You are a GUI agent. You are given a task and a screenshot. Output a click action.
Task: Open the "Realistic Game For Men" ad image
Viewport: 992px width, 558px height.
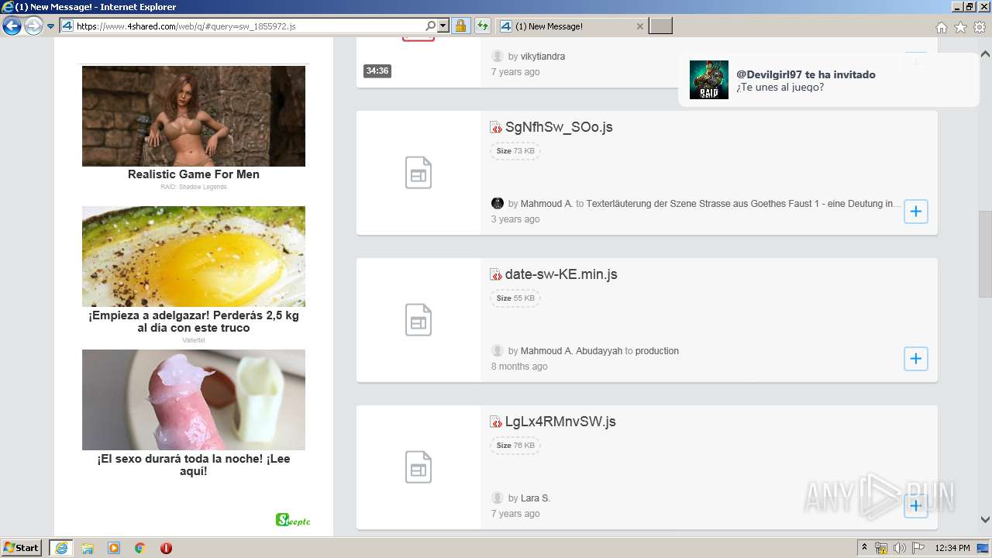194,116
